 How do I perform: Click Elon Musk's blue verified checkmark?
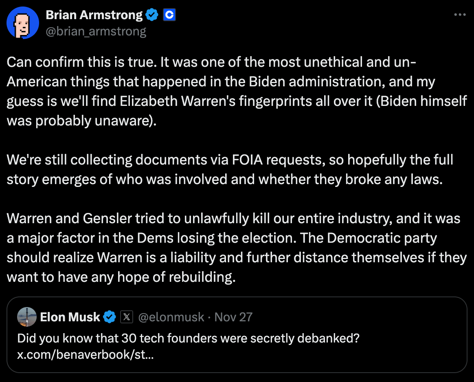coord(109,317)
